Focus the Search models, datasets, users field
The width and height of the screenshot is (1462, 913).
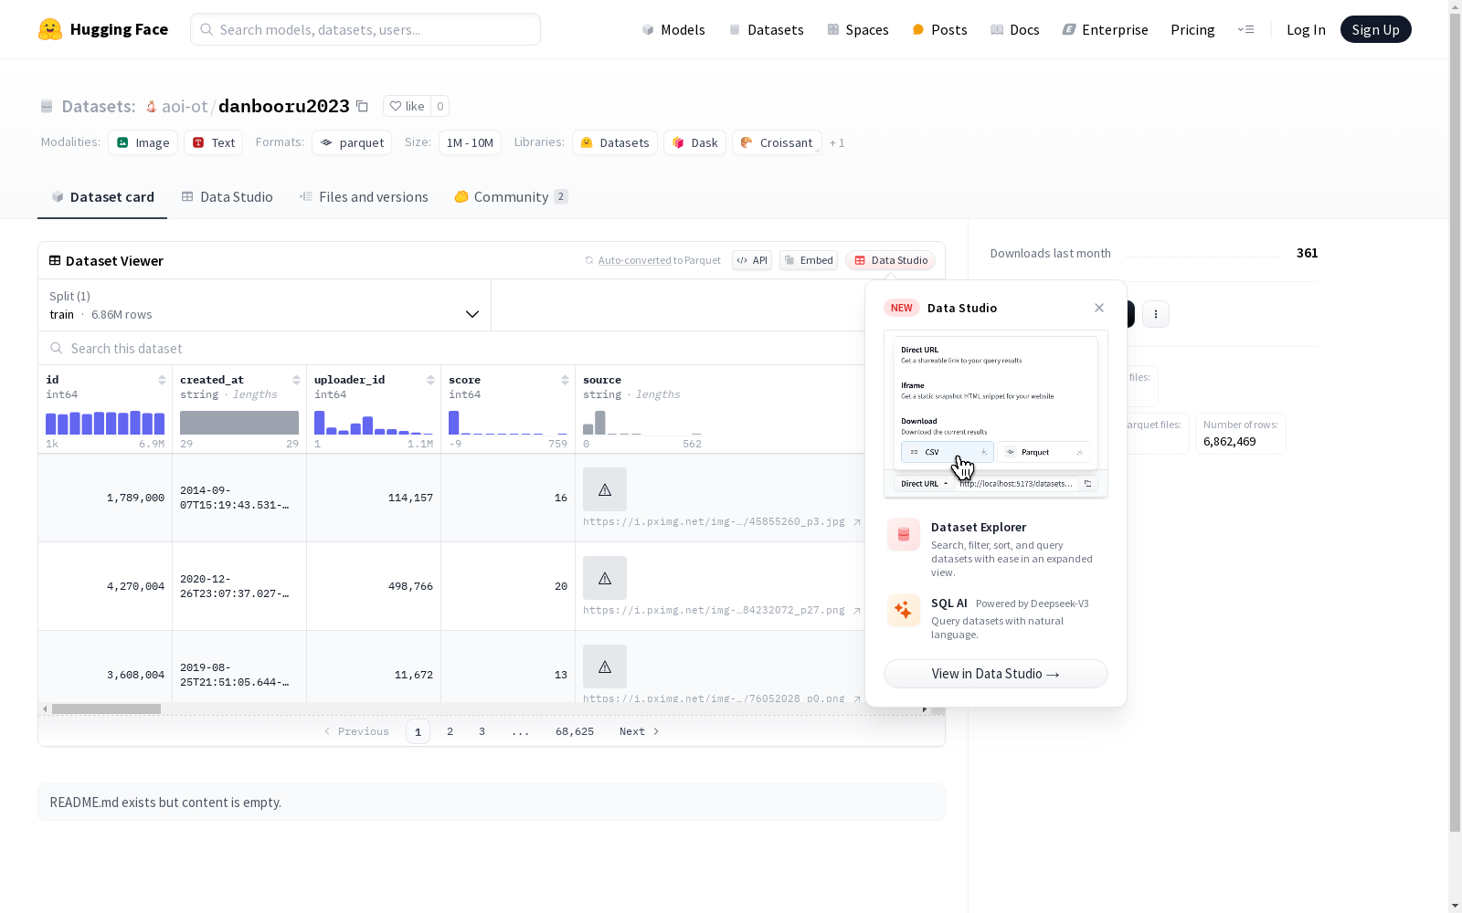tap(365, 29)
